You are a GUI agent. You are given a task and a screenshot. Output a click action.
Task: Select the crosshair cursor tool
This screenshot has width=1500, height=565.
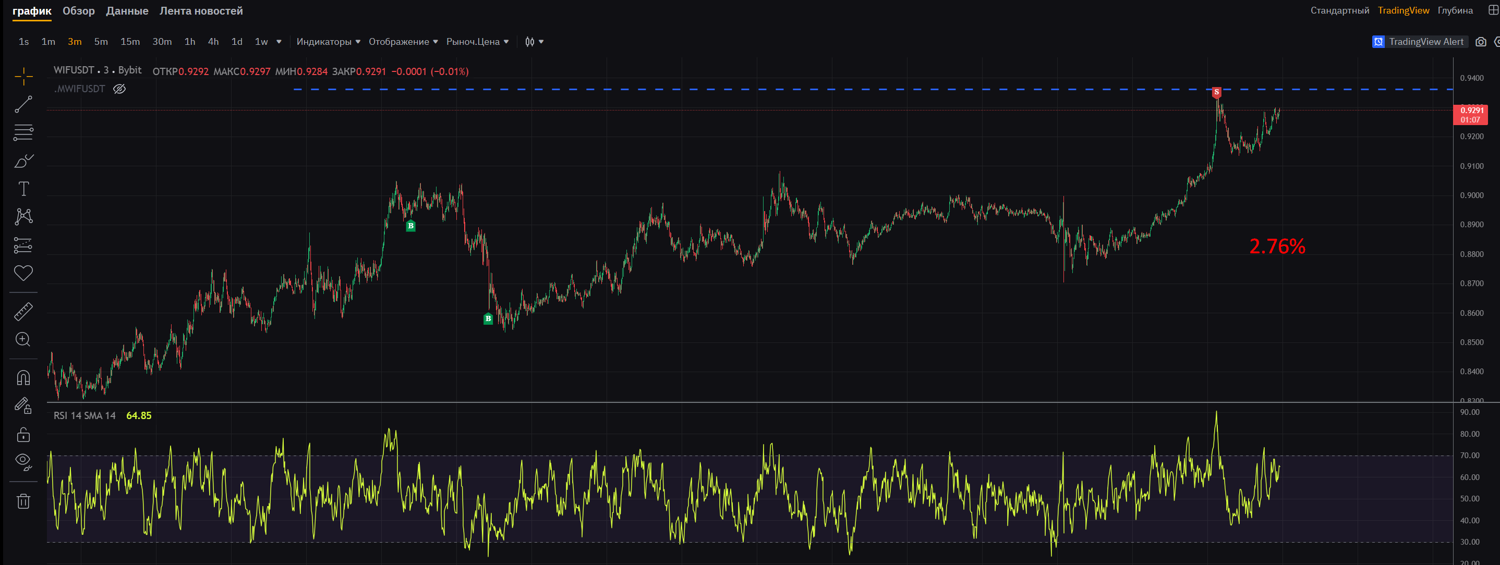tap(23, 76)
